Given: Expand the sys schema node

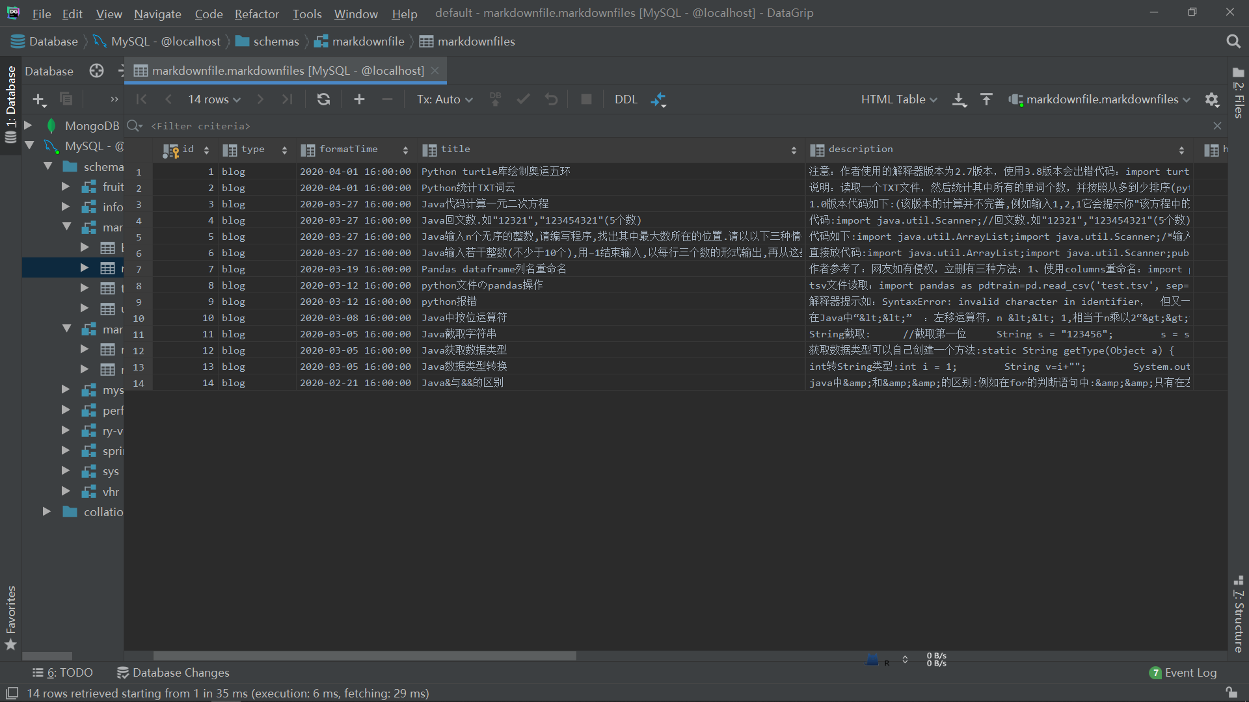Looking at the screenshot, I should pyautogui.click(x=66, y=471).
